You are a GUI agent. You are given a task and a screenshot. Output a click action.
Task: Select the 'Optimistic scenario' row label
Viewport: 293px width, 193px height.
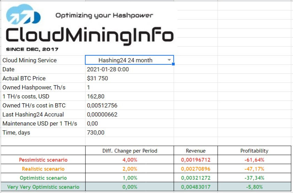tap(43, 178)
